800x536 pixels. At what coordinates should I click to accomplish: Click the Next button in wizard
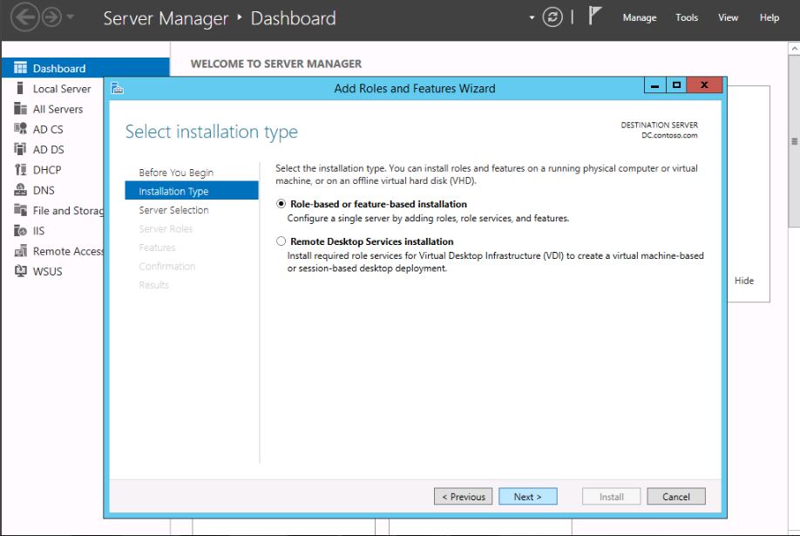527,497
